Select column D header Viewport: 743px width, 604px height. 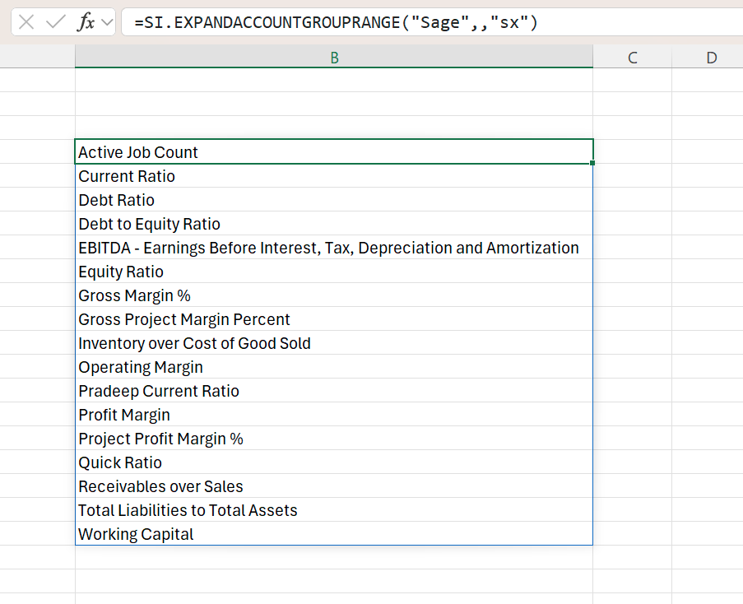pyautogui.click(x=711, y=58)
